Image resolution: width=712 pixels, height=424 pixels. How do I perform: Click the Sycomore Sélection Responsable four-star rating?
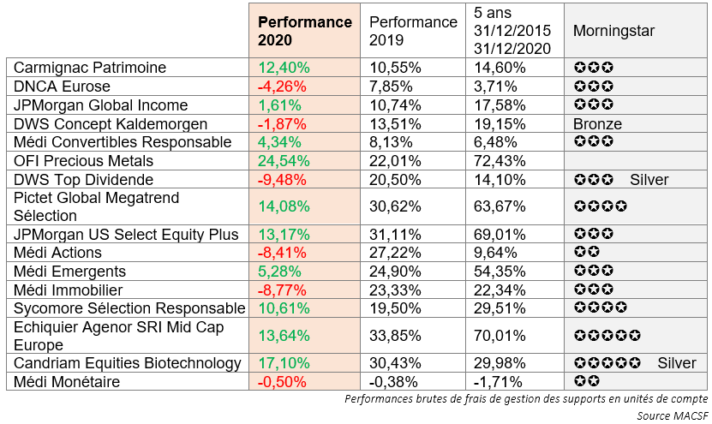click(x=600, y=308)
